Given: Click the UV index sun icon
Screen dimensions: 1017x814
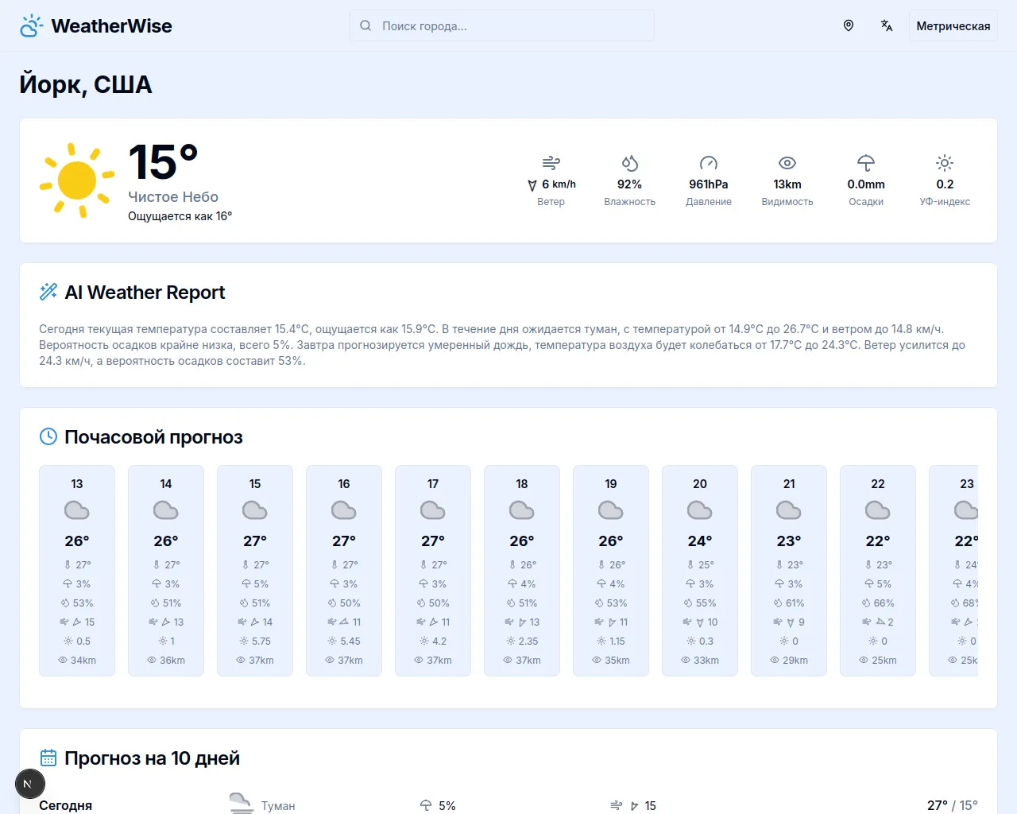Looking at the screenshot, I should [x=944, y=163].
